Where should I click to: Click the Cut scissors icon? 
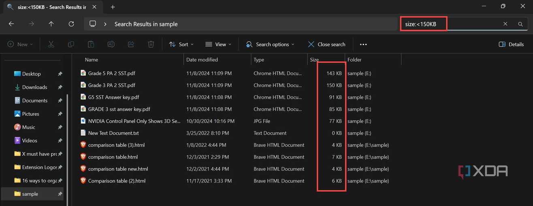pyautogui.click(x=51, y=44)
